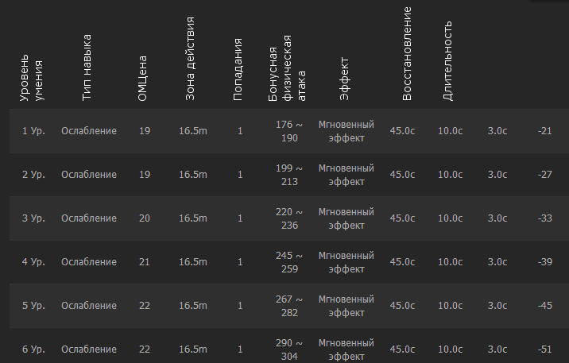Click 'Мгновенный эффект' in the 3 Ур. row
Image resolution: width=569 pixels, height=363 pixels.
tap(346, 218)
